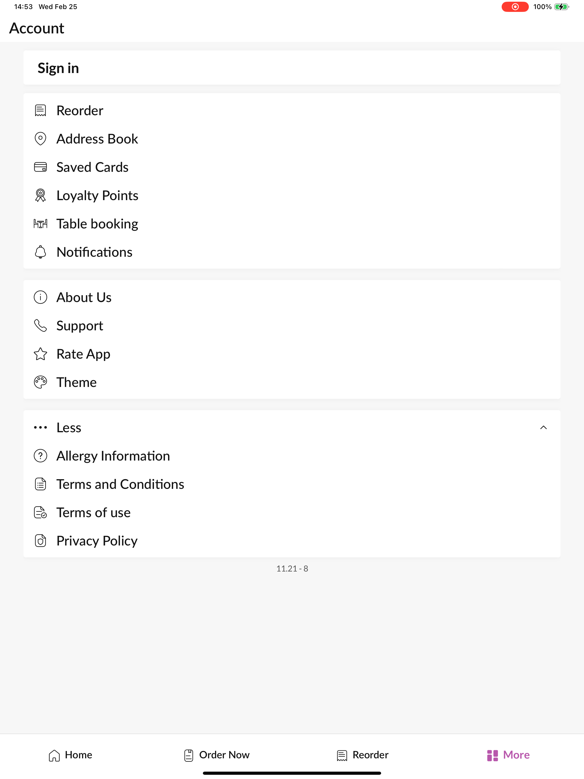Viewport: 584px width, 779px height.
Task: Switch to the Home tab
Action: tap(70, 755)
